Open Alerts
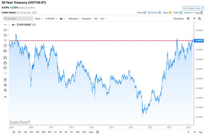 (x=167, y=13)
